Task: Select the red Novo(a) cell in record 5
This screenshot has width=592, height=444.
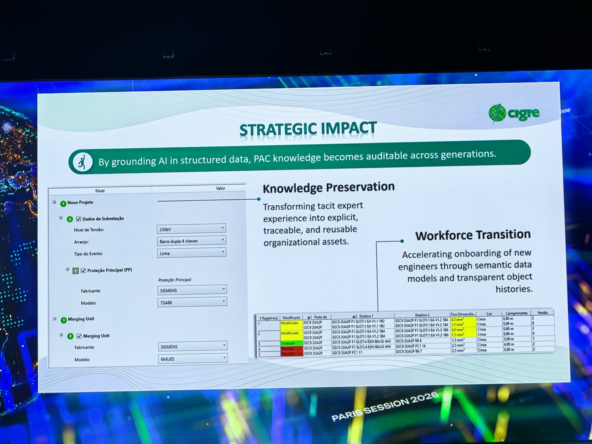Action: [292, 354]
